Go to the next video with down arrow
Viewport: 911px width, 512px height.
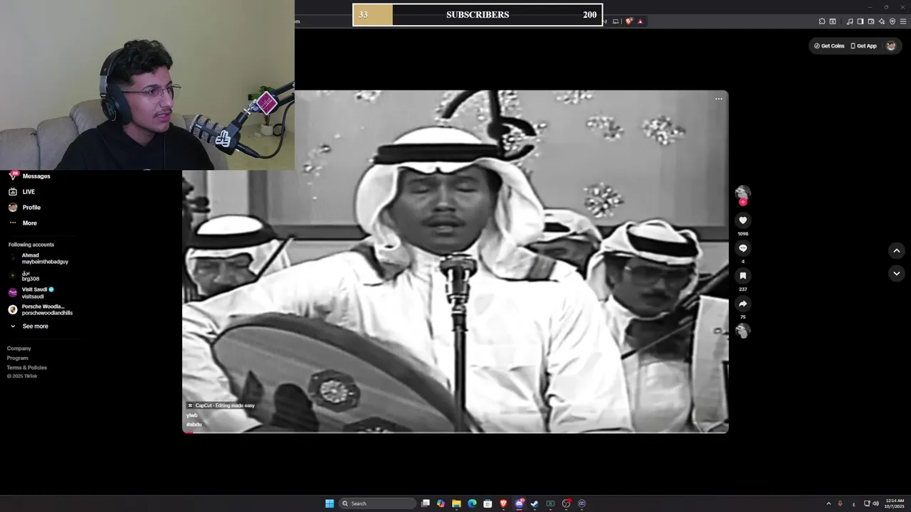[897, 273]
